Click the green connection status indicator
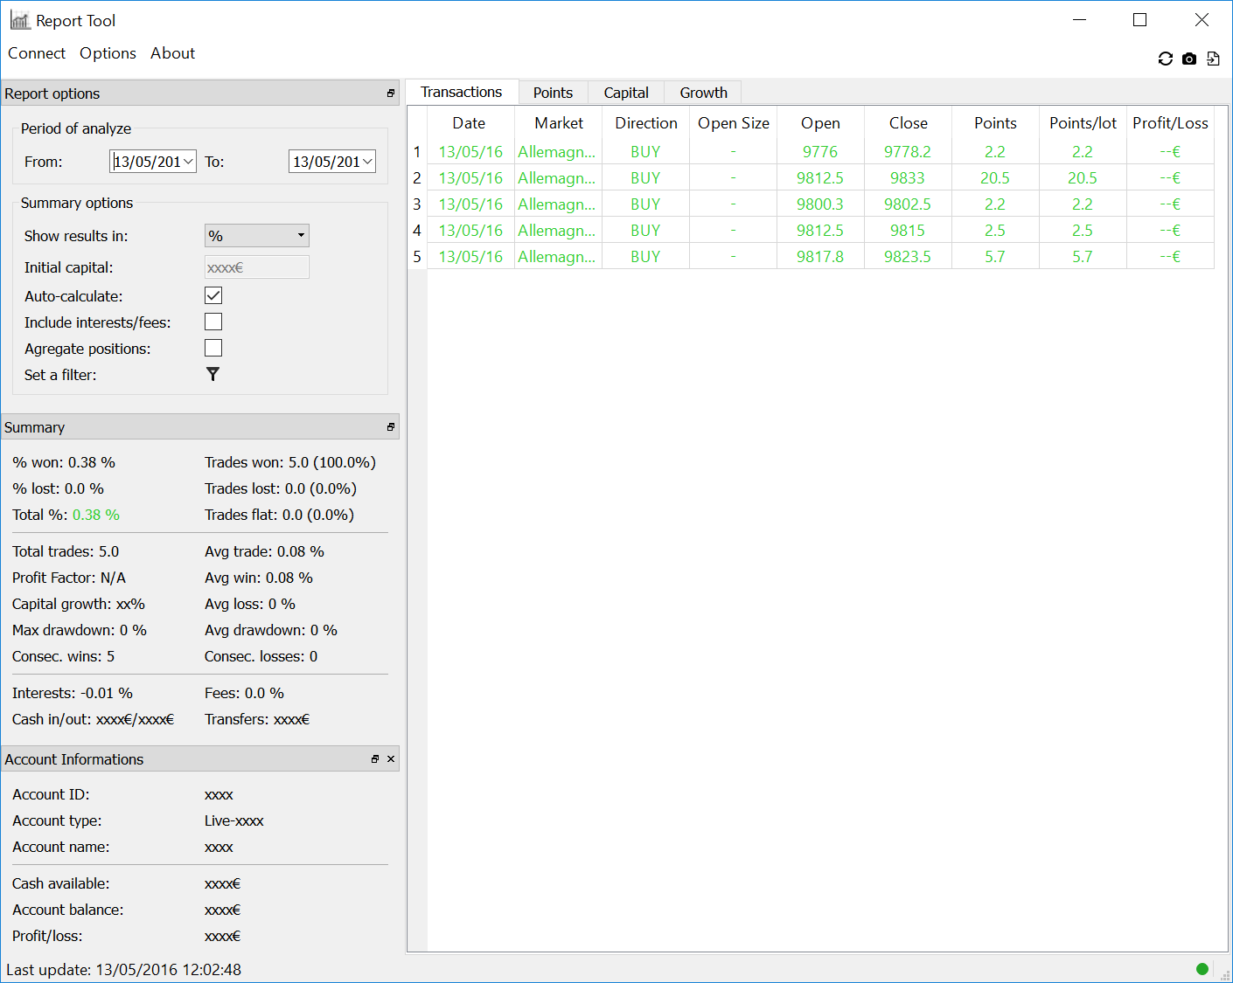This screenshot has height=983, width=1233. [1202, 968]
